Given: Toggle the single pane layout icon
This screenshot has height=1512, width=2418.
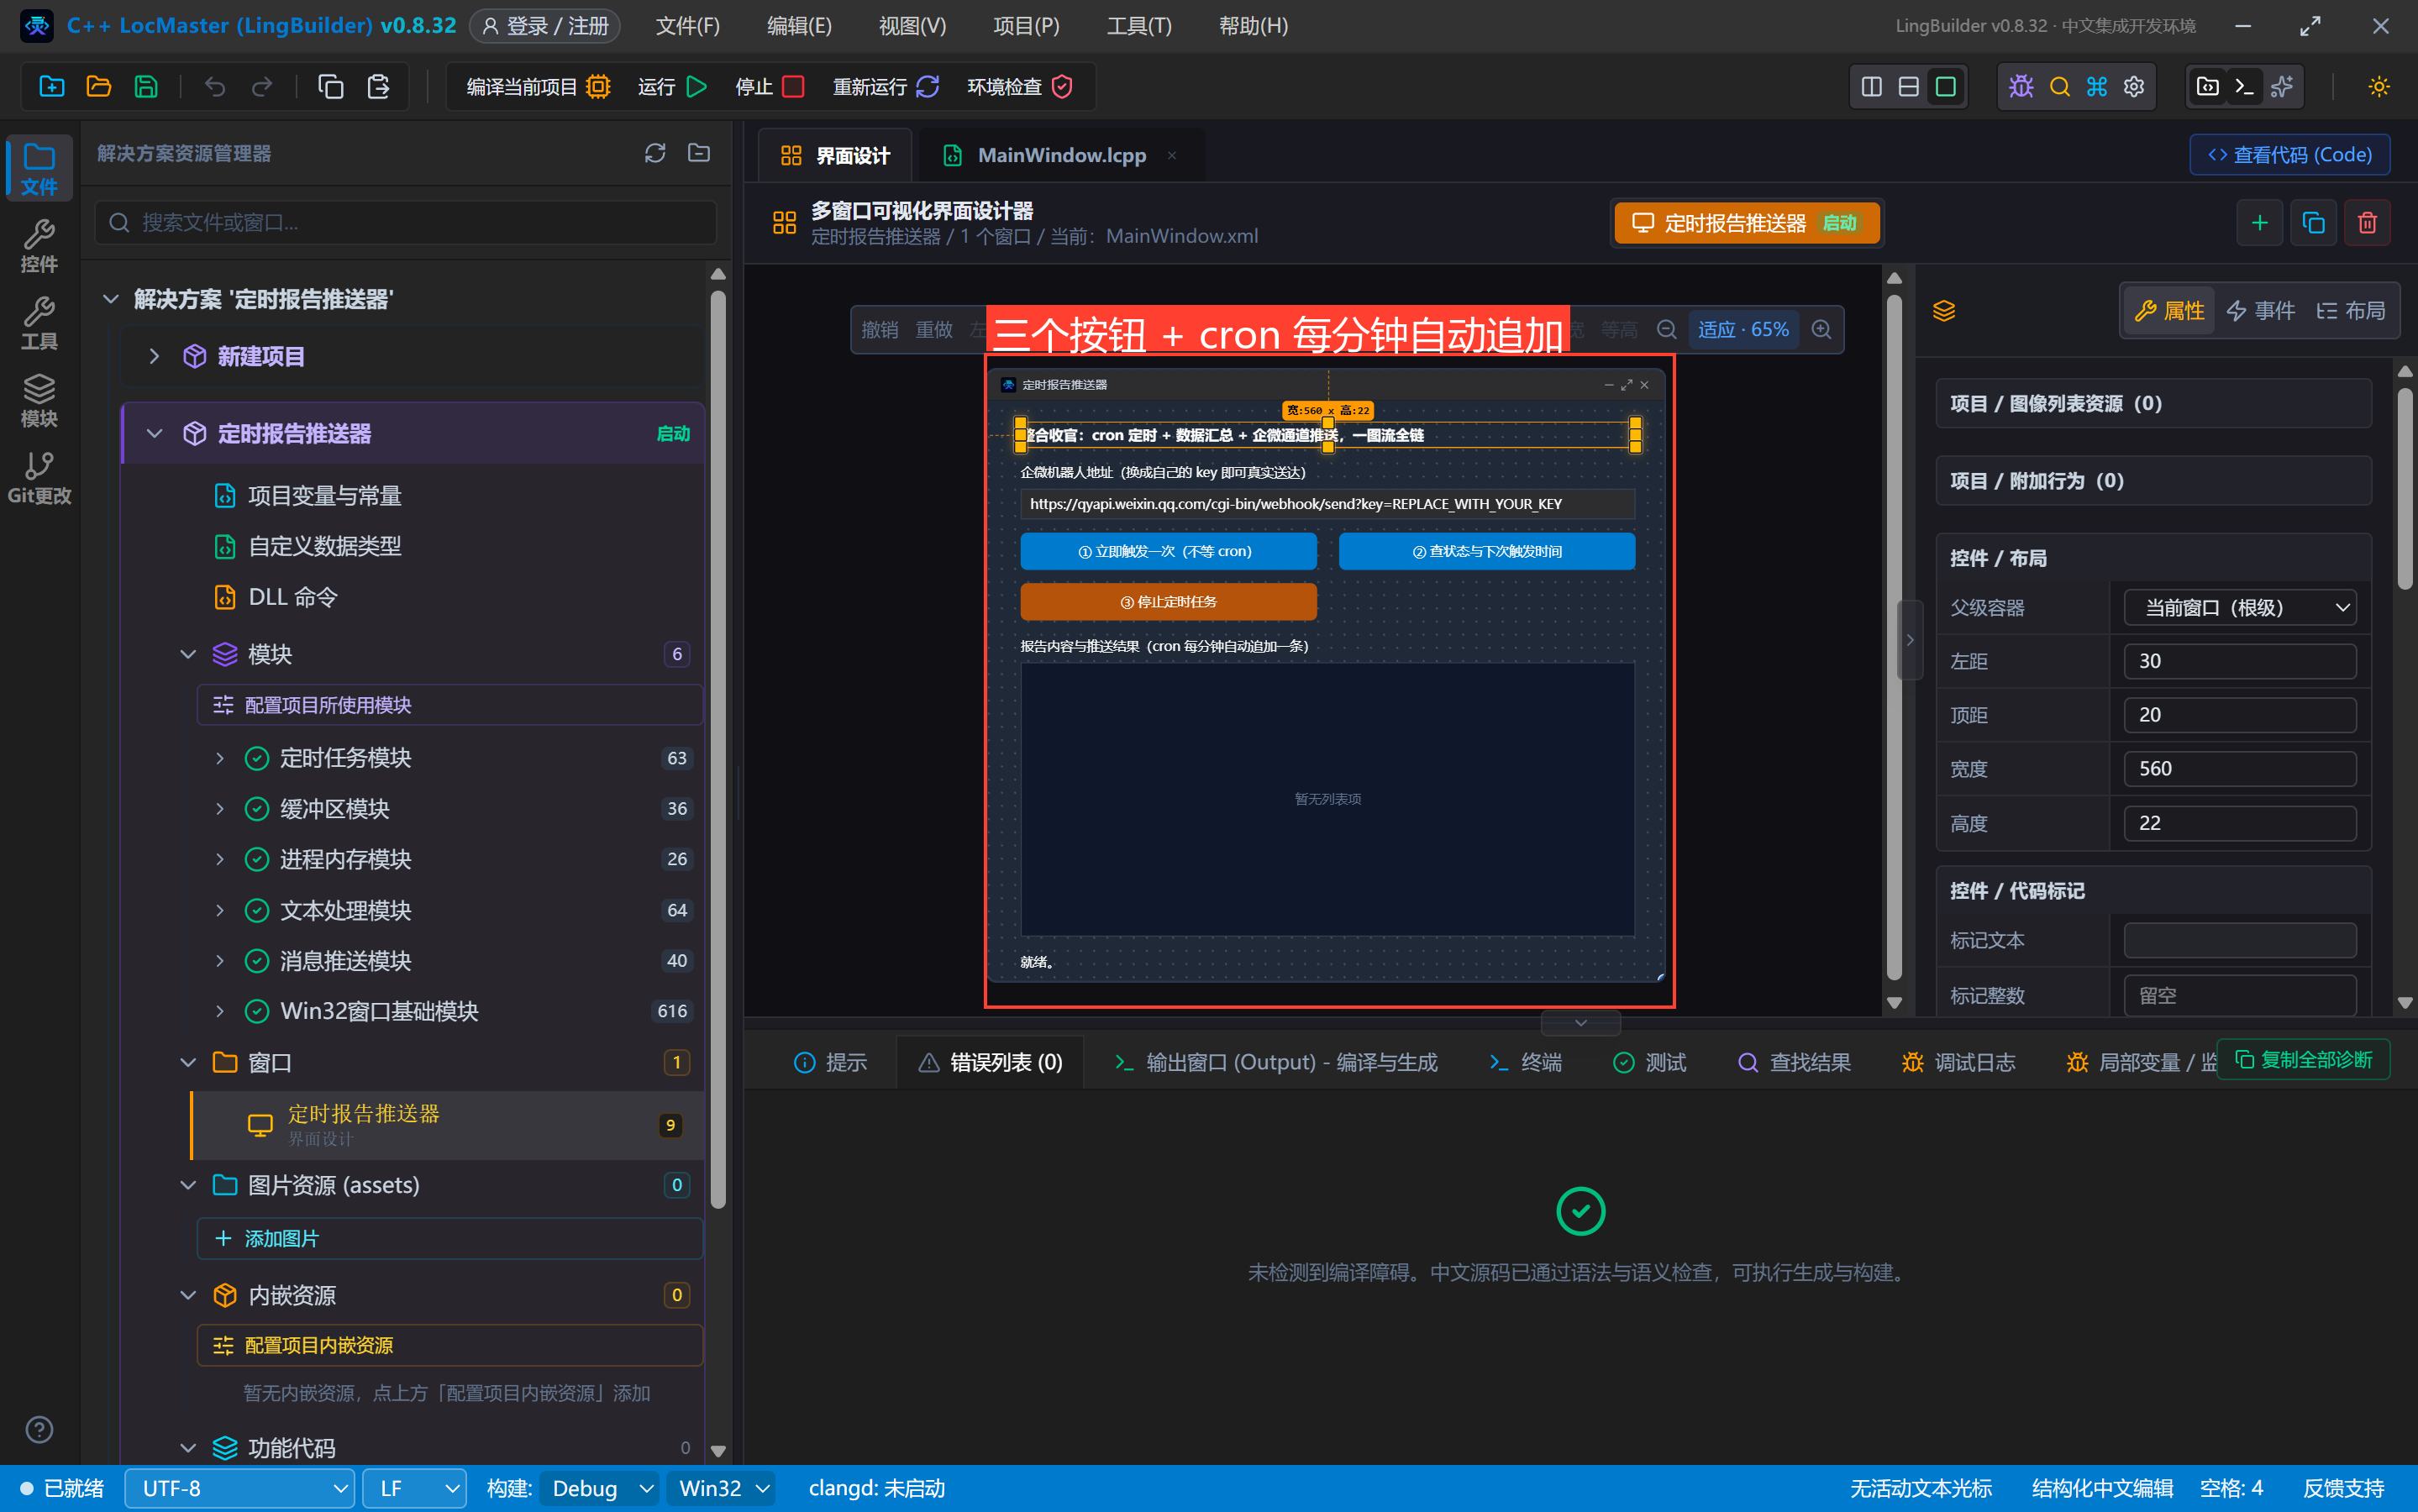Looking at the screenshot, I should 1945,87.
